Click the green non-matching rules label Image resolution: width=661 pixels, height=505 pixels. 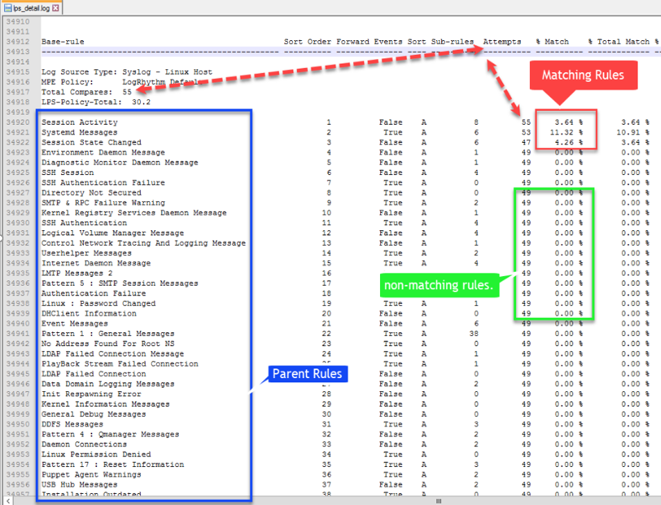(x=440, y=284)
